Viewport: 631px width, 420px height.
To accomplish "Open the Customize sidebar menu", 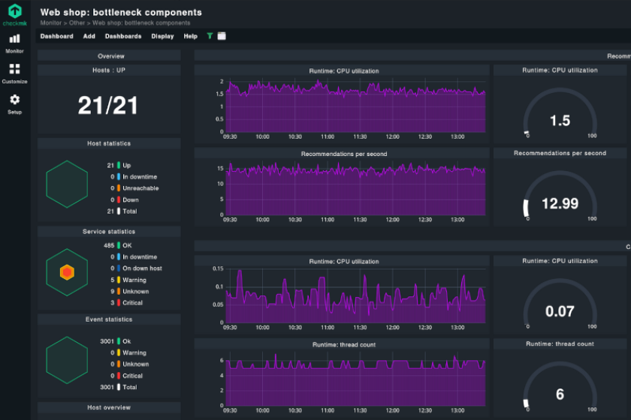I will 14,73.
